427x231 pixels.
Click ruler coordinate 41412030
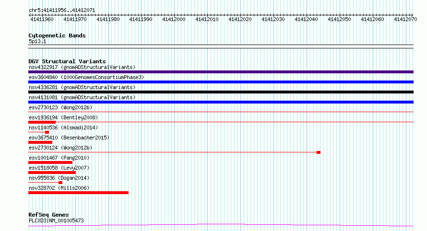click(x=273, y=19)
